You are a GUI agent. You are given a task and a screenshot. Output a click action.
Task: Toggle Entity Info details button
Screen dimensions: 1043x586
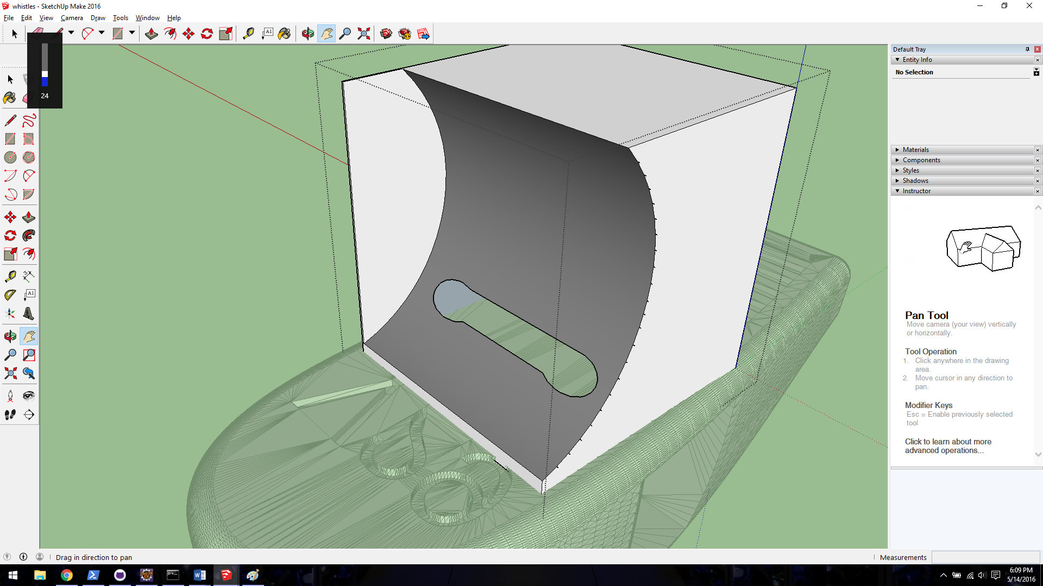(1036, 72)
